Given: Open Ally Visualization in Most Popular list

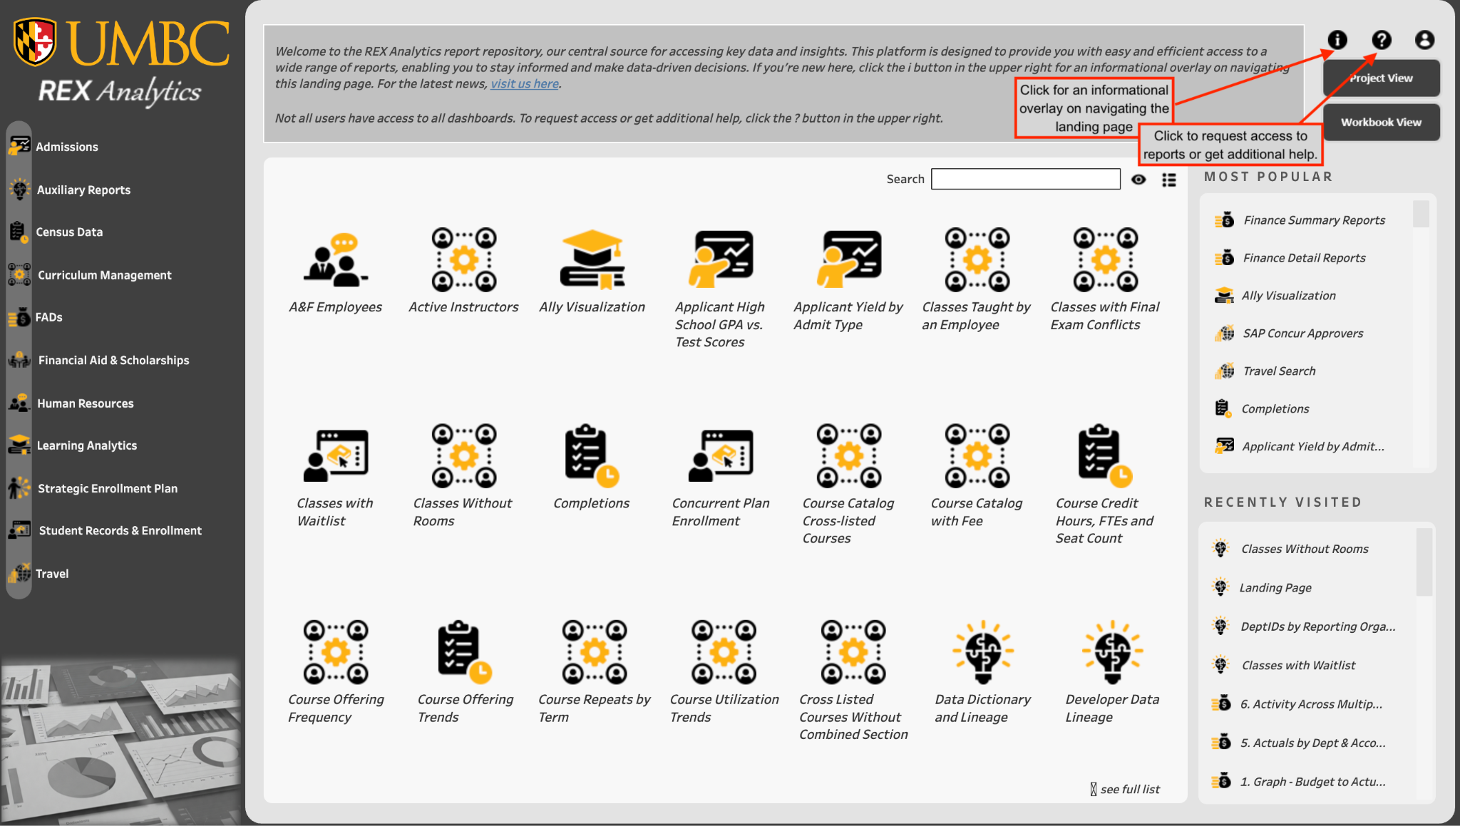Looking at the screenshot, I should [x=1289, y=296].
